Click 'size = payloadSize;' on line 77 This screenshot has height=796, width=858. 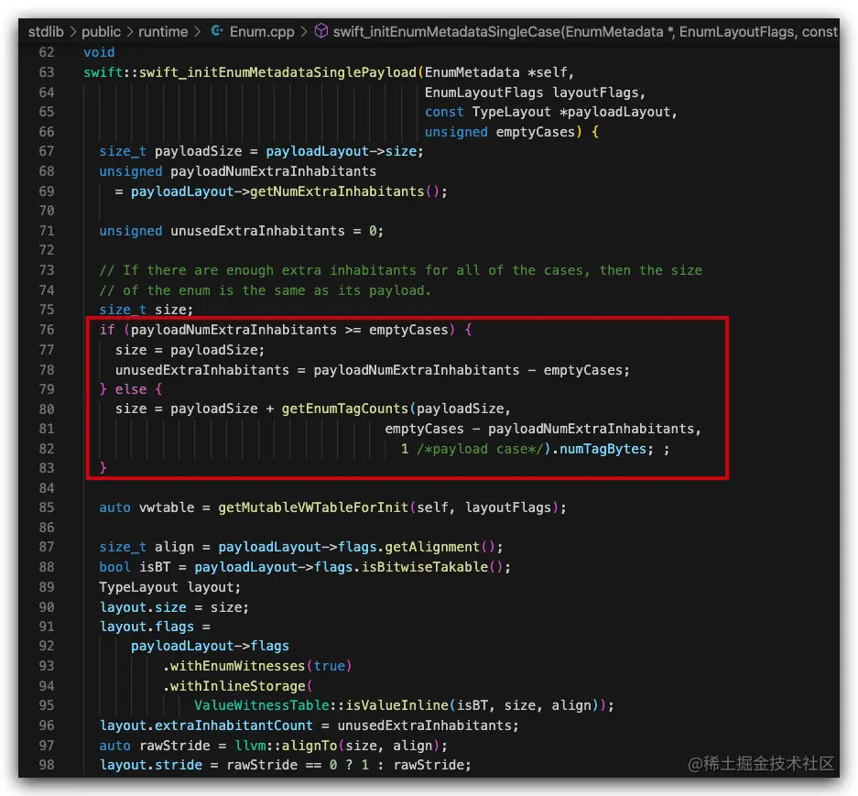190,350
